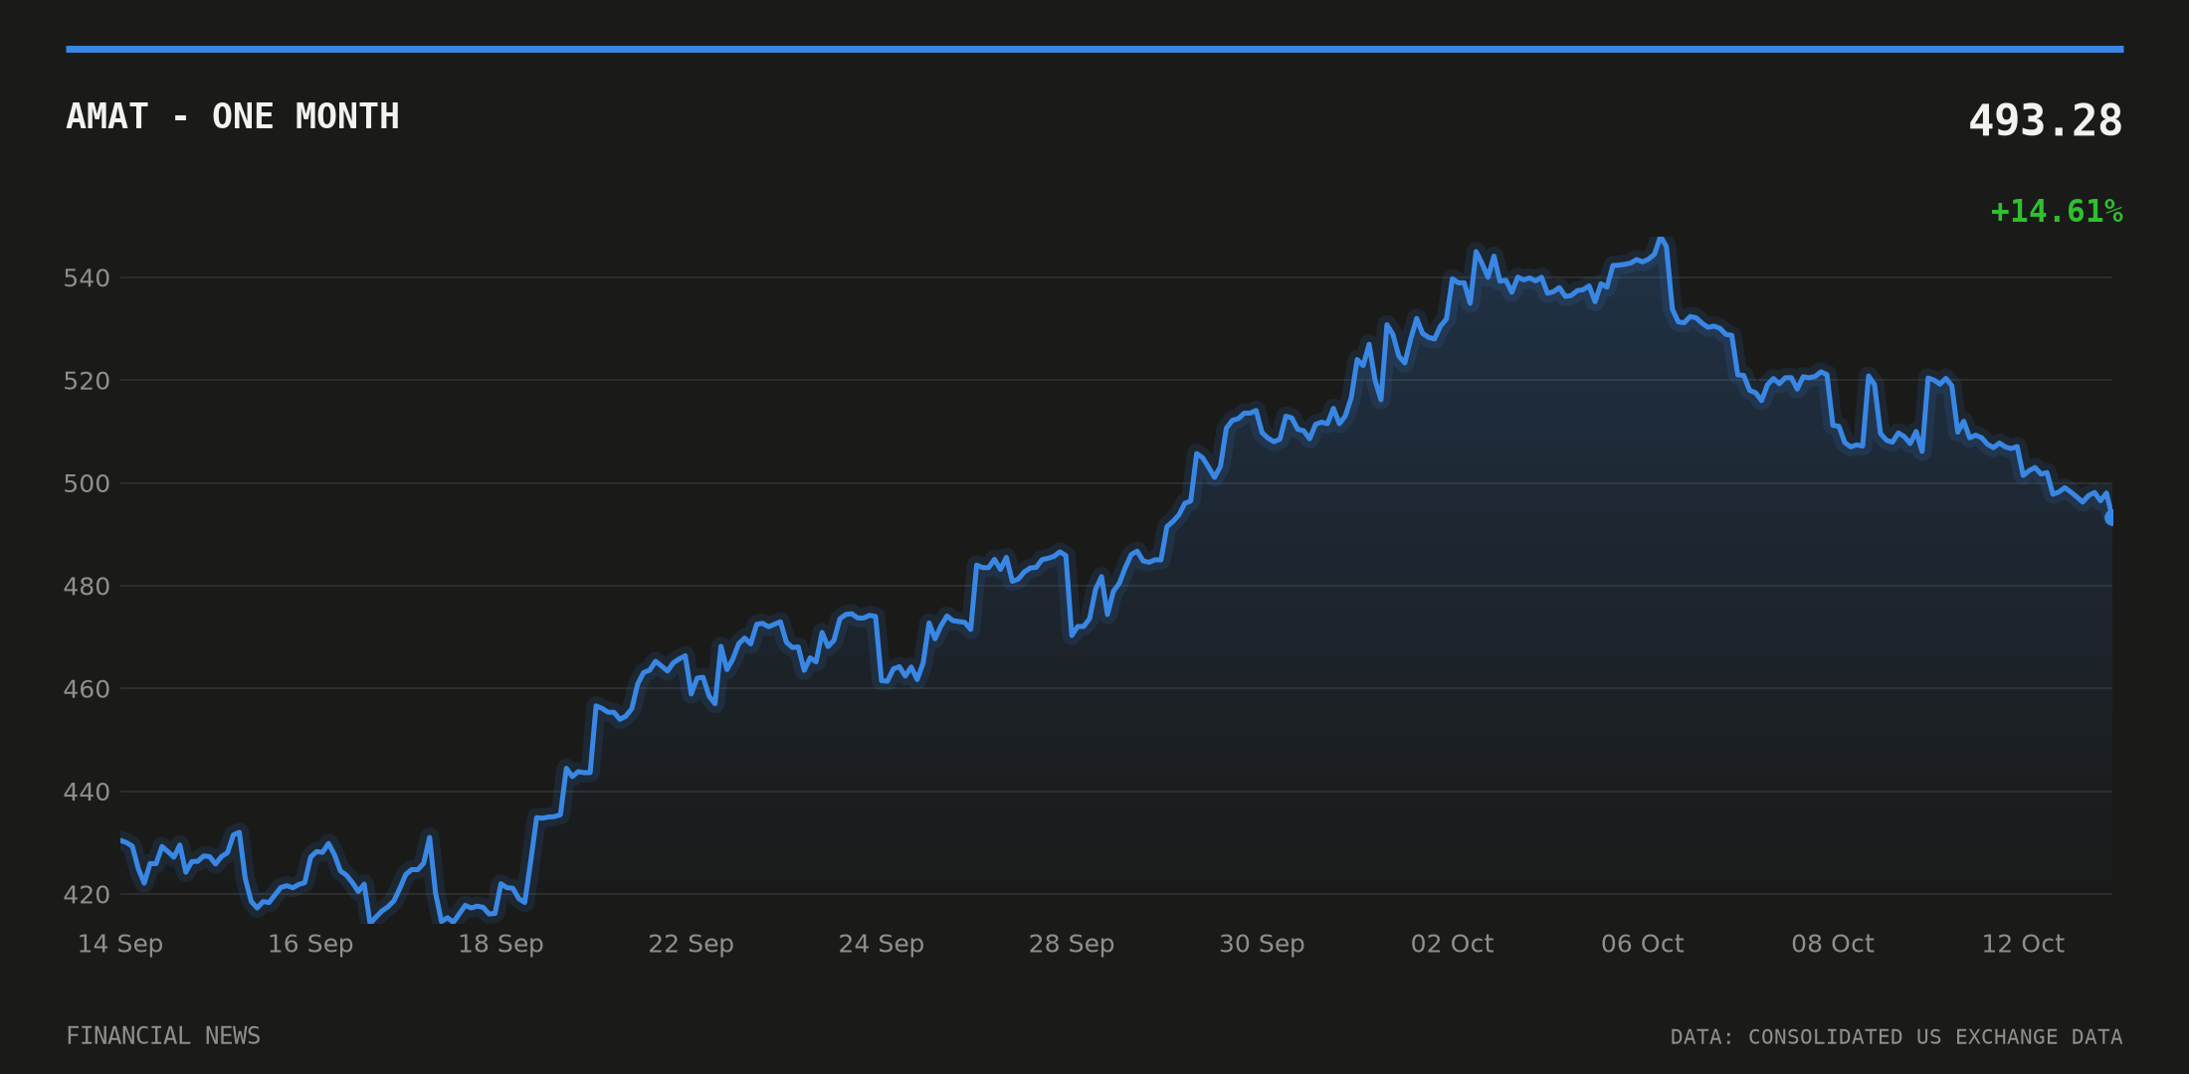Select the 08 Oct date label

1833,944
